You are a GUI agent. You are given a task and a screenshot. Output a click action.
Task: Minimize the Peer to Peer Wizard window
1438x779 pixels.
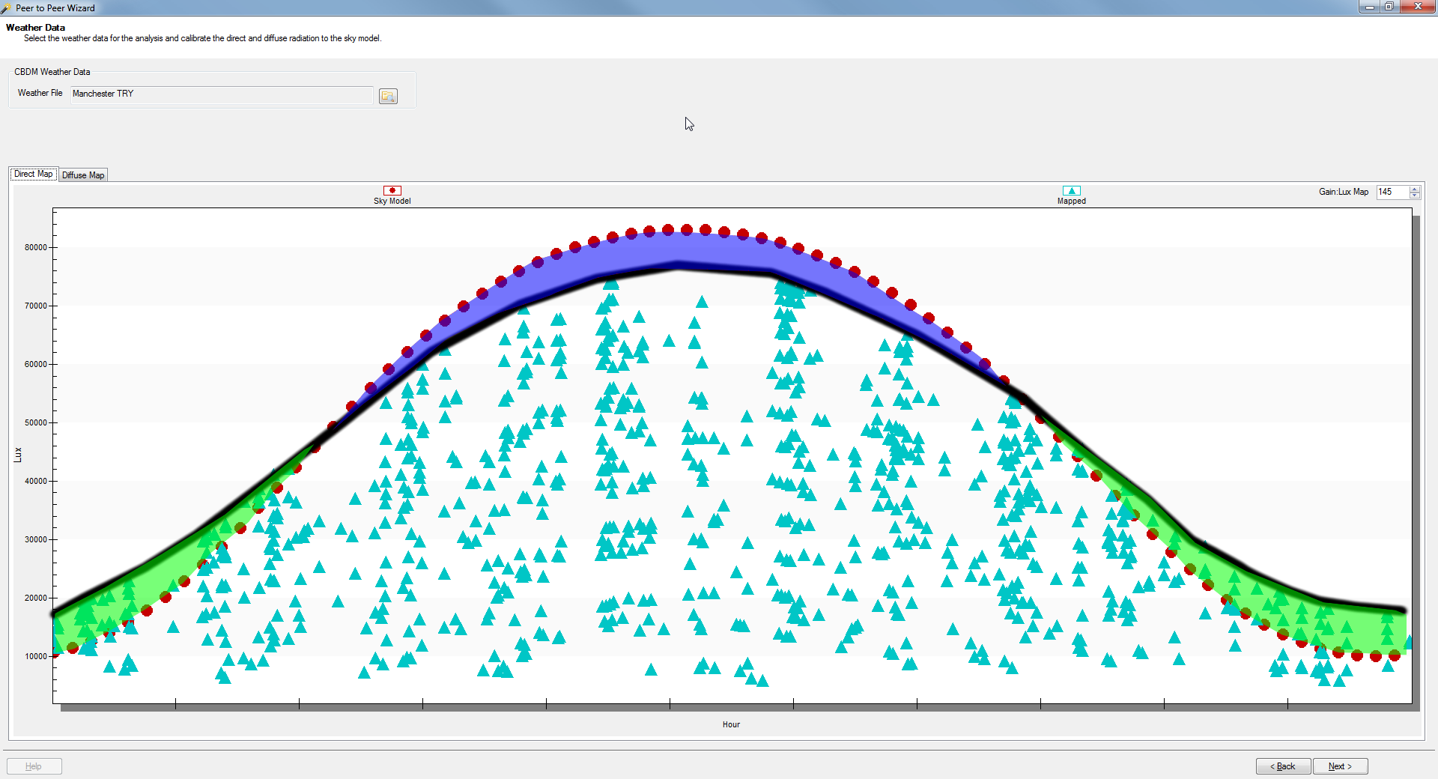tap(1369, 7)
